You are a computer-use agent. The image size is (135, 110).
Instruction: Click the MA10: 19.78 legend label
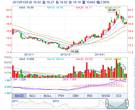point(55,8)
